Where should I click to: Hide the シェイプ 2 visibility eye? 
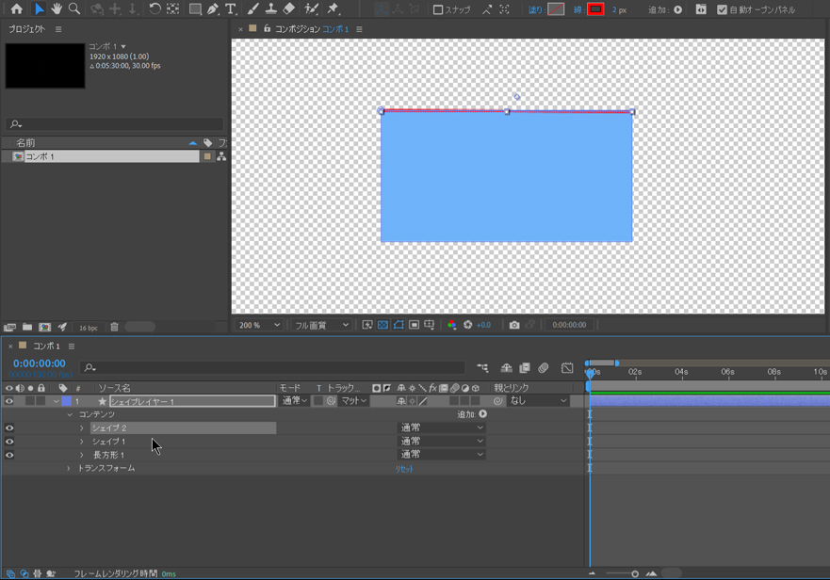point(9,428)
